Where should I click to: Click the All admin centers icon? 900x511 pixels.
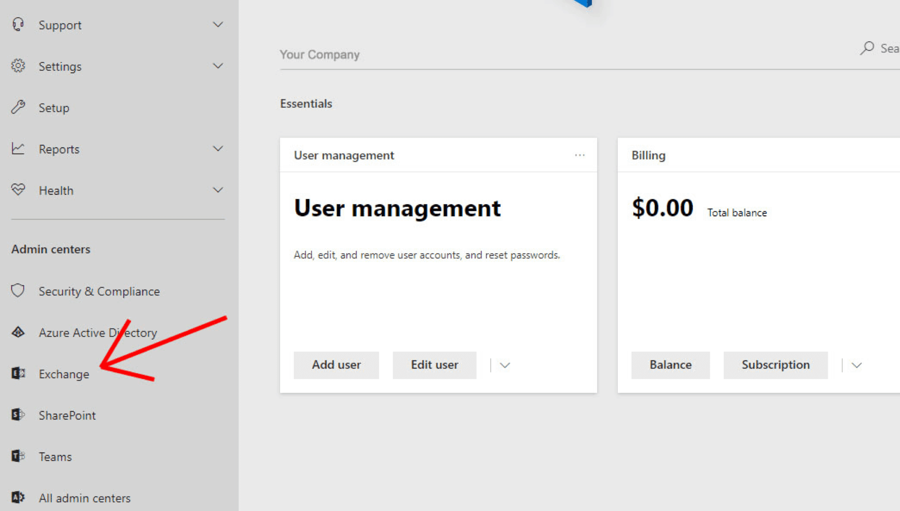click(x=18, y=497)
